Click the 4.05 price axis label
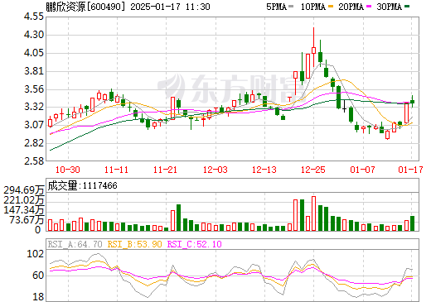Viewport: 431px width, 302px height. (x=34, y=53)
